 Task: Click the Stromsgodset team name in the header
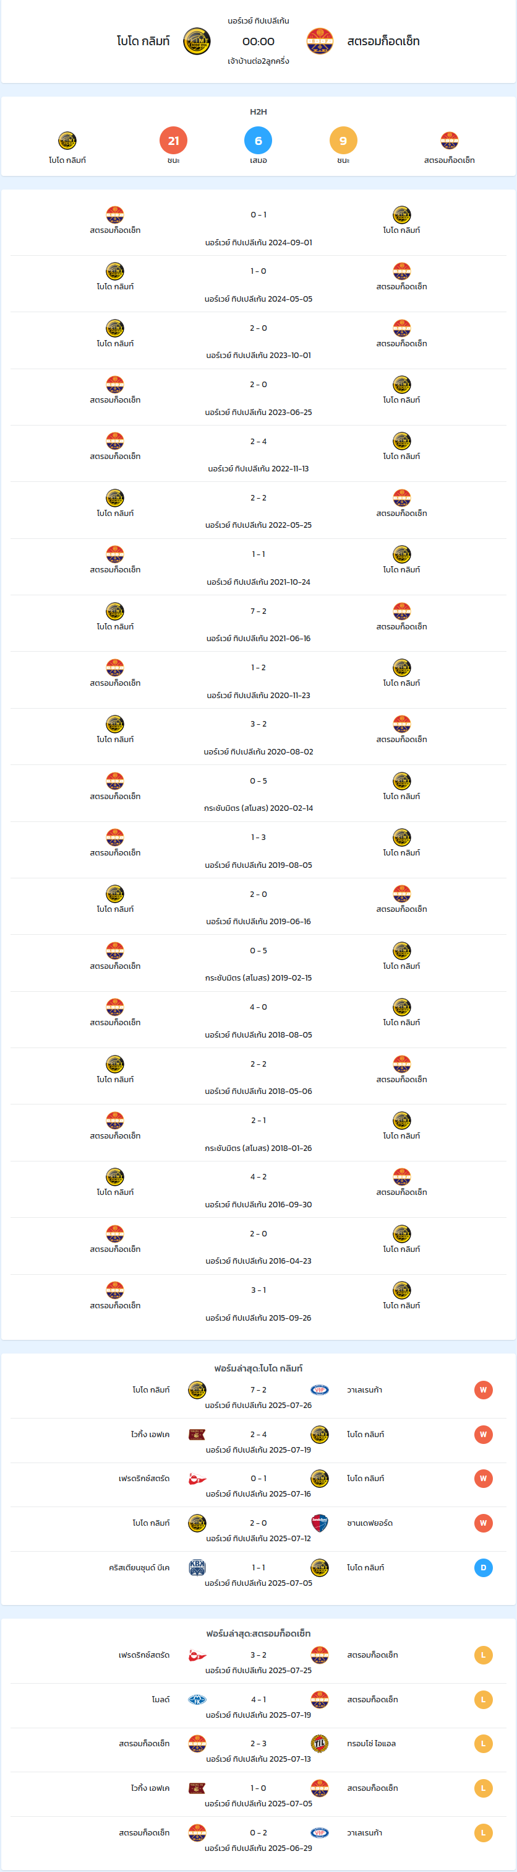click(383, 42)
